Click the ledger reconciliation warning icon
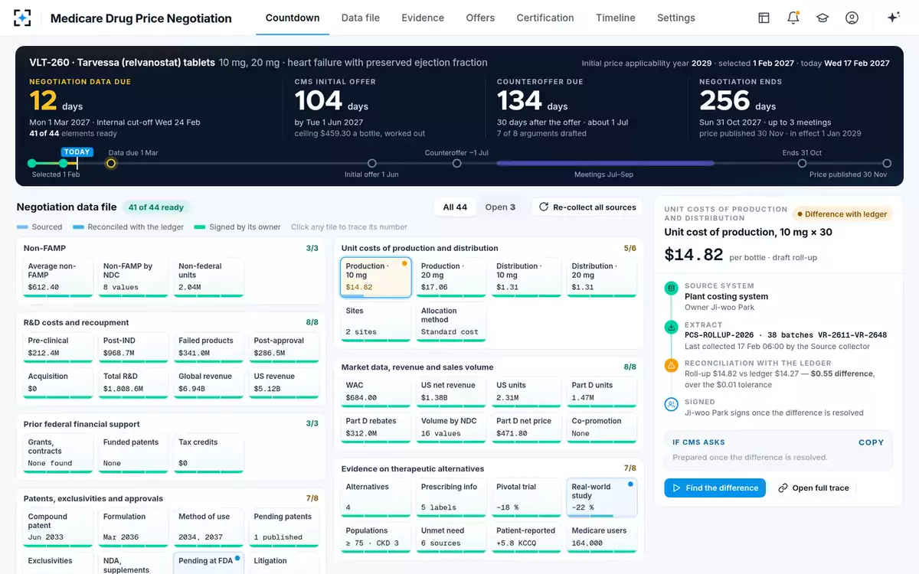Viewport: 919px width, 574px height. click(671, 365)
